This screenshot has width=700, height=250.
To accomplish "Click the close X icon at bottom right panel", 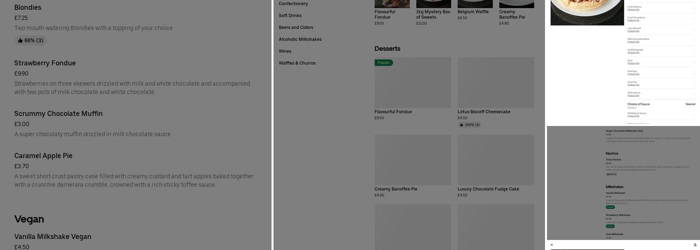I will pyautogui.click(x=552, y=245).
